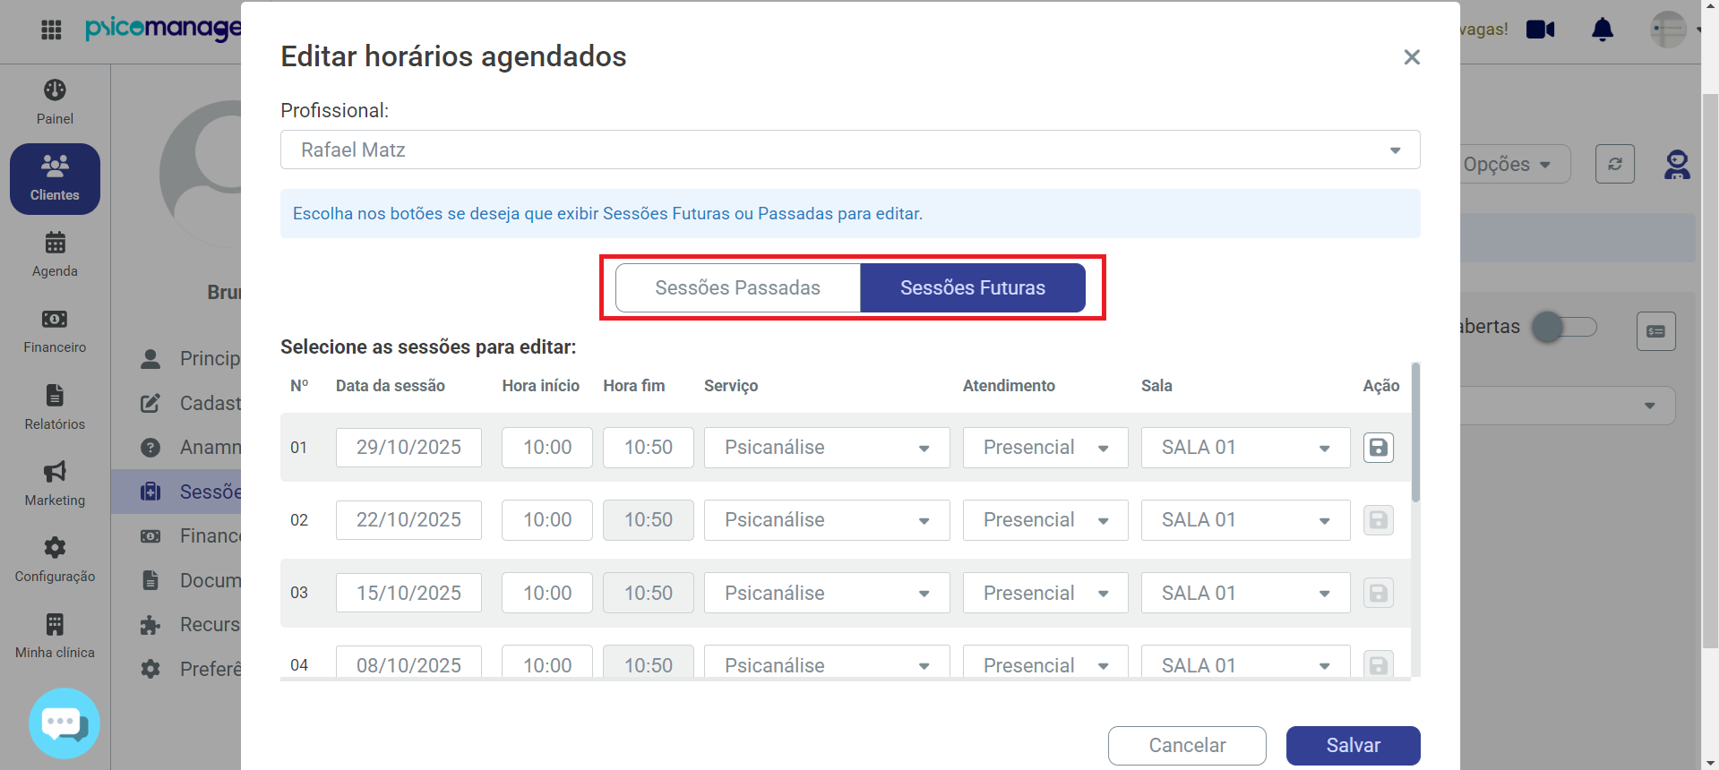Click the Cancelar button
The height and width of the screenshot is (770, 1719).
point(1187,746)
